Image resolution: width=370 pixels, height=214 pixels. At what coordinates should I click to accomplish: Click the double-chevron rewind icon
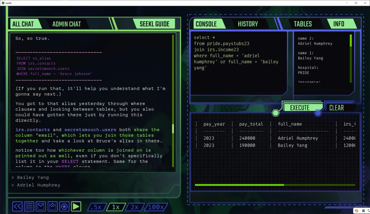(x=17, y=207)
